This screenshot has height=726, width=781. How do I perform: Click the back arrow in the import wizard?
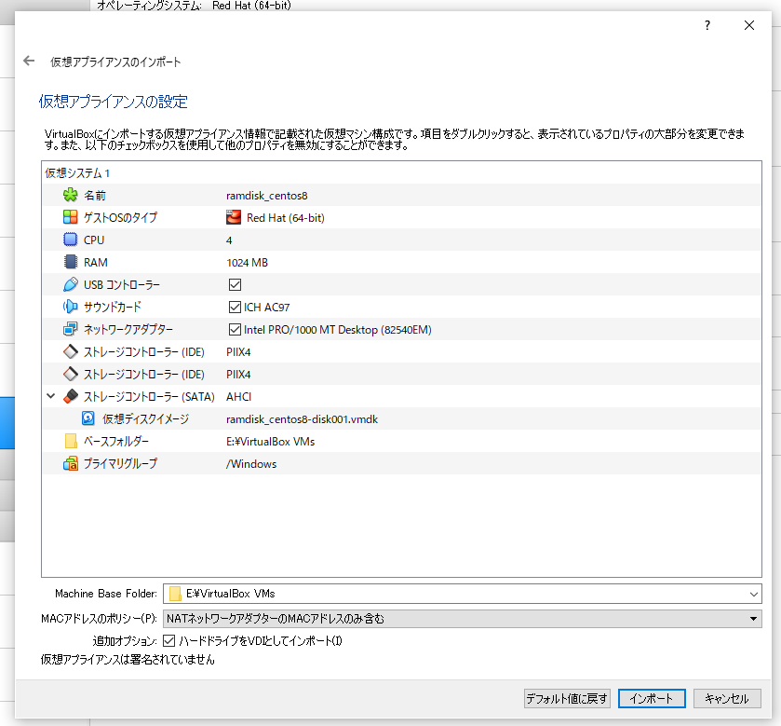coord(29,61)
